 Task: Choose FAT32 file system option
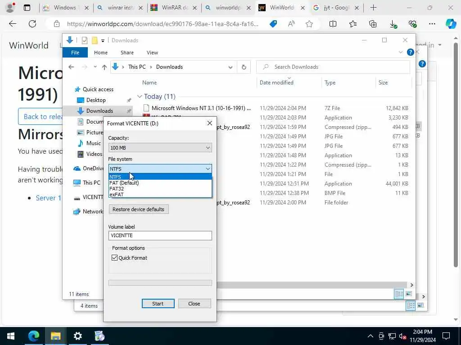click(x=160, y=189)
